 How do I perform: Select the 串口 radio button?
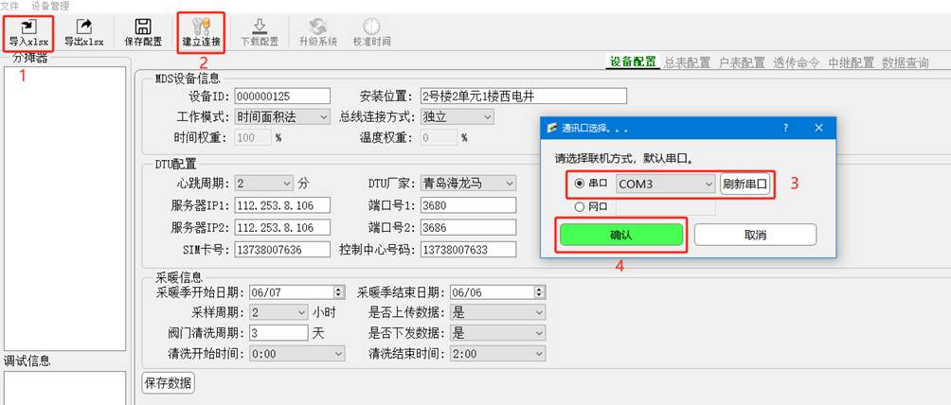coord(580,184)
